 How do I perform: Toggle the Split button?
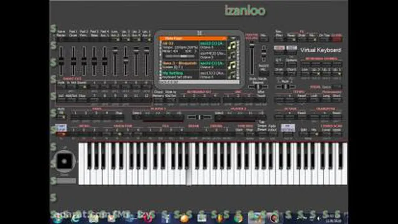(303, 134)
